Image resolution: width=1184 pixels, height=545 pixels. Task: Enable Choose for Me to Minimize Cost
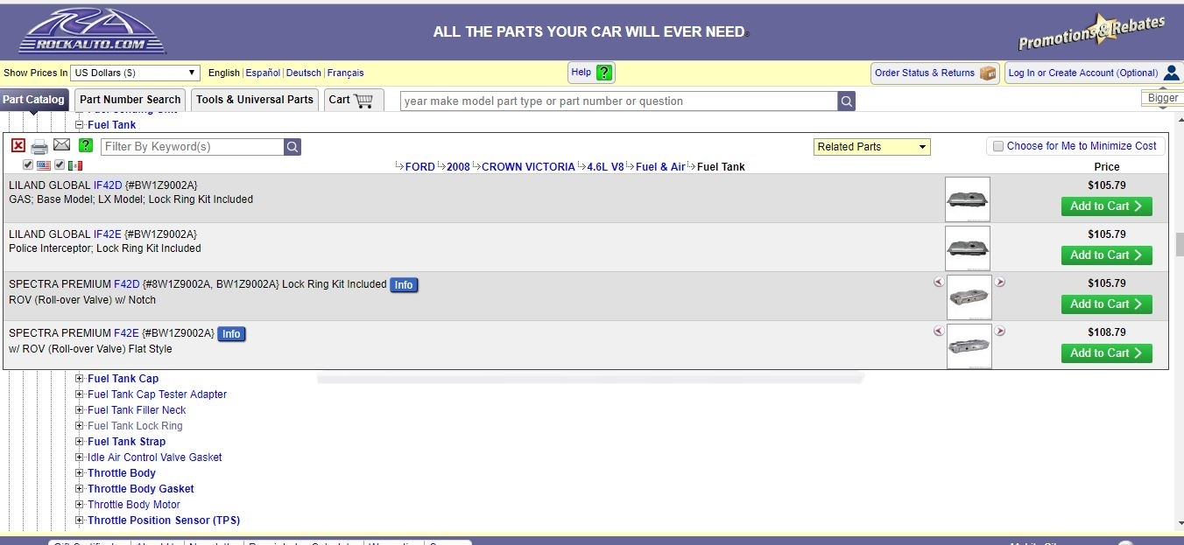997,146
